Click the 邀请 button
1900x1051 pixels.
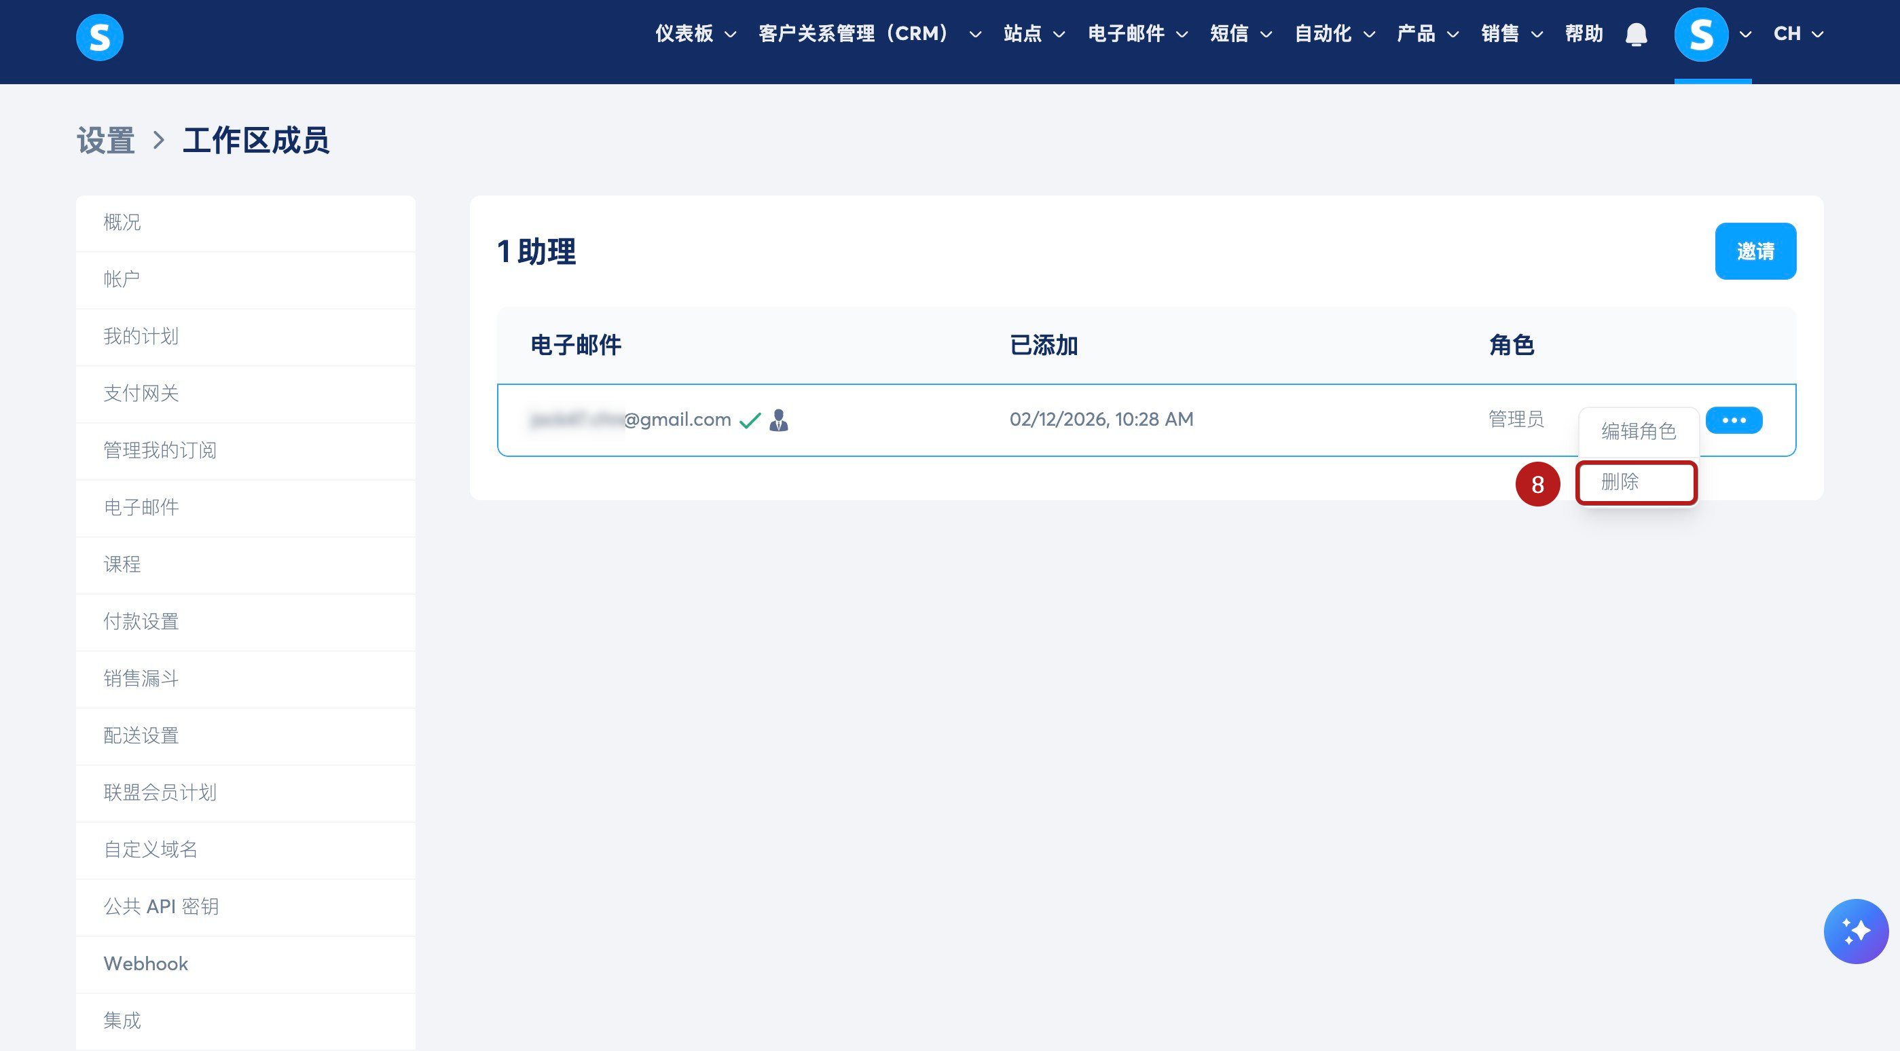[1755, 251]
